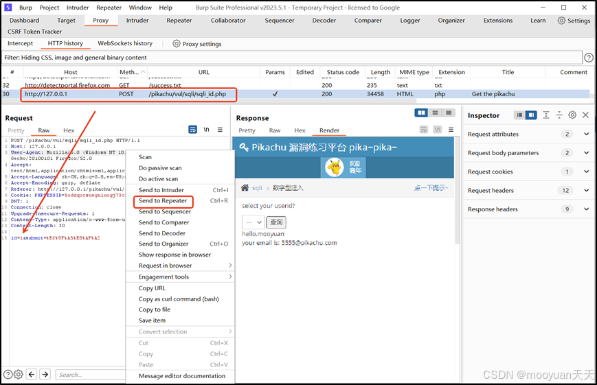Screen dimensions: 597x385
Task: Click query button beside userid select
Action: (276, 222)
